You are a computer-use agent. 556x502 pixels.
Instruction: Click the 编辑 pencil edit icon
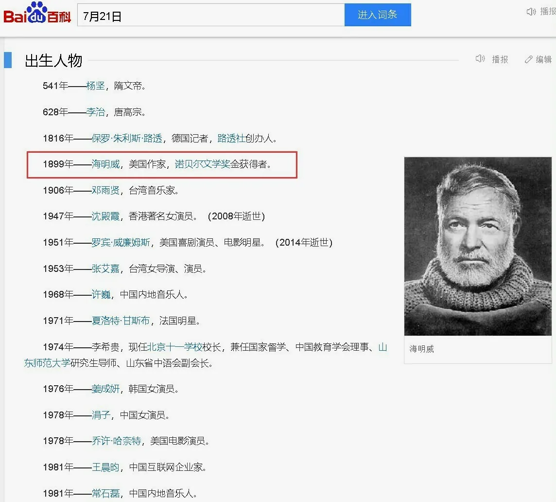tap(529, 59)
